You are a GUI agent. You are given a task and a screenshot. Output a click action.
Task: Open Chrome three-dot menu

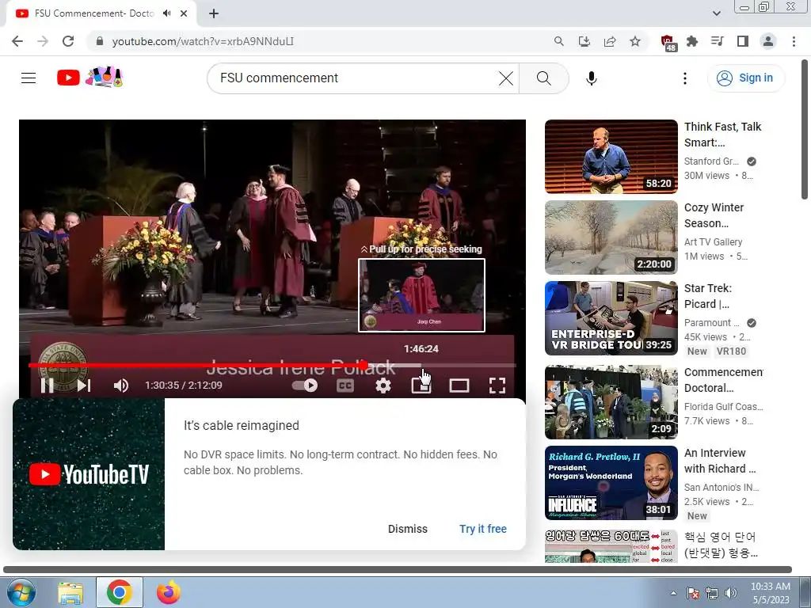pyautogui.click(x=794, y=41)
